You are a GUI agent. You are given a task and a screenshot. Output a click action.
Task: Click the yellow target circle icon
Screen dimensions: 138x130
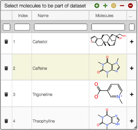click(x=114, y=6)
